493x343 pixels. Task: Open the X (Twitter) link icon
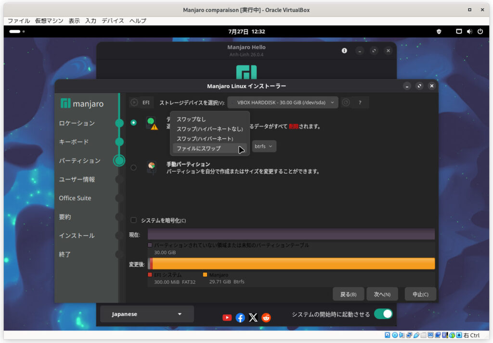tap(253, 318)
